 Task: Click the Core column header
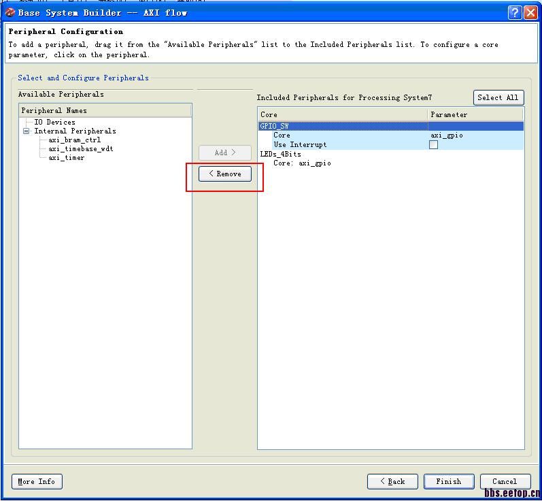[x=343, y=114]
